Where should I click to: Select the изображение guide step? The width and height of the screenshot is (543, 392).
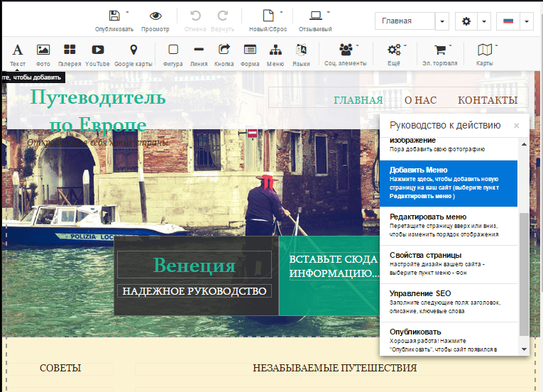[x=449, y=148]
